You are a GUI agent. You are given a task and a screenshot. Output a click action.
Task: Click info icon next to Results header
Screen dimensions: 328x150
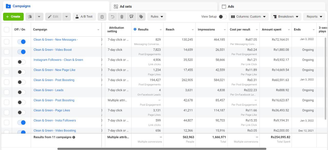pyautogui.click(x=135, y=29)
